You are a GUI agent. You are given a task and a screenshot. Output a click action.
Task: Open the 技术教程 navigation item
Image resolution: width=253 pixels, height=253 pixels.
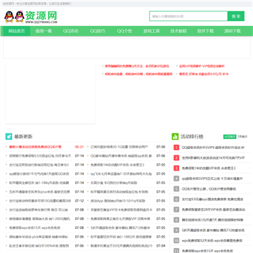(x=179, y=31)
